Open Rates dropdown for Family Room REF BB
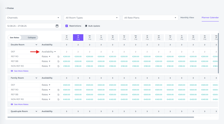The height and width of the screenshot is (124, 224). click(x=46, y=95)
